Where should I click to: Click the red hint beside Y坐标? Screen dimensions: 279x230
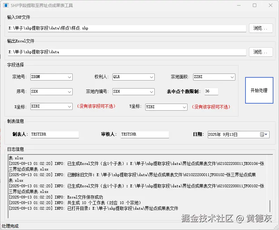(x=211, y=107)
